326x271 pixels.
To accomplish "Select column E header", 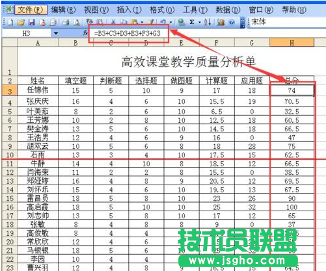I will click(x=182, y=43).
